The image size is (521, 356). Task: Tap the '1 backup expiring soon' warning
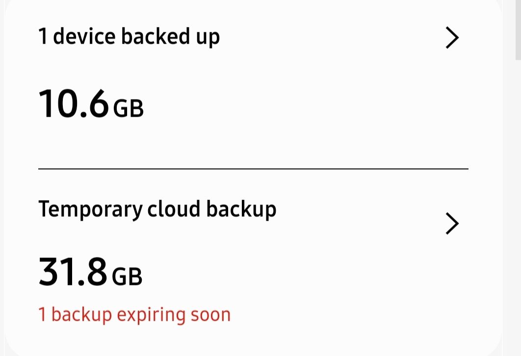(134, 314)
